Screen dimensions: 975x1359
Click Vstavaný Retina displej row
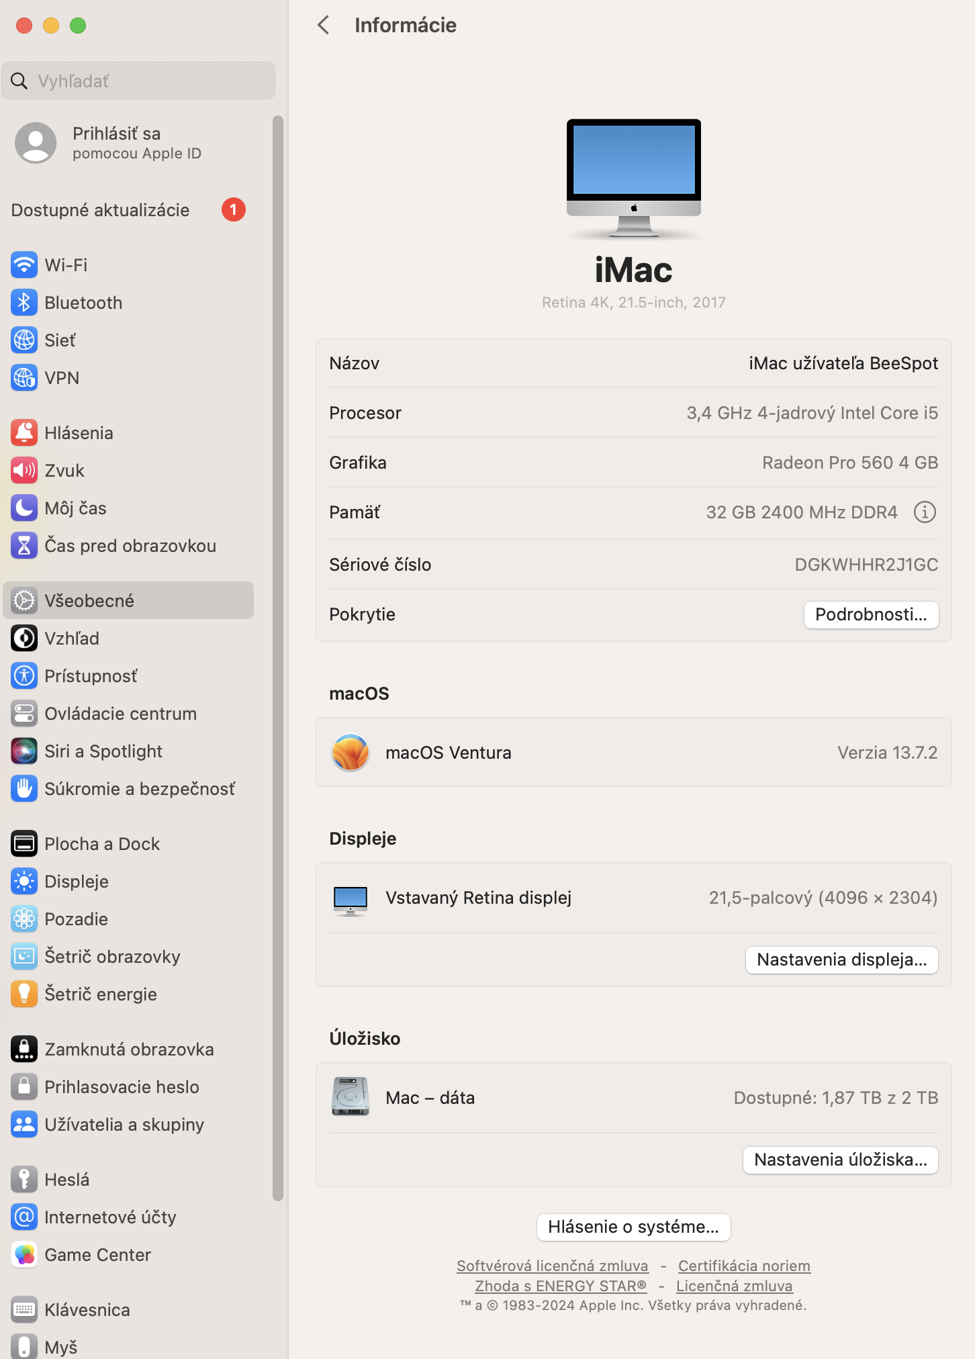click(x=633, y=898)
